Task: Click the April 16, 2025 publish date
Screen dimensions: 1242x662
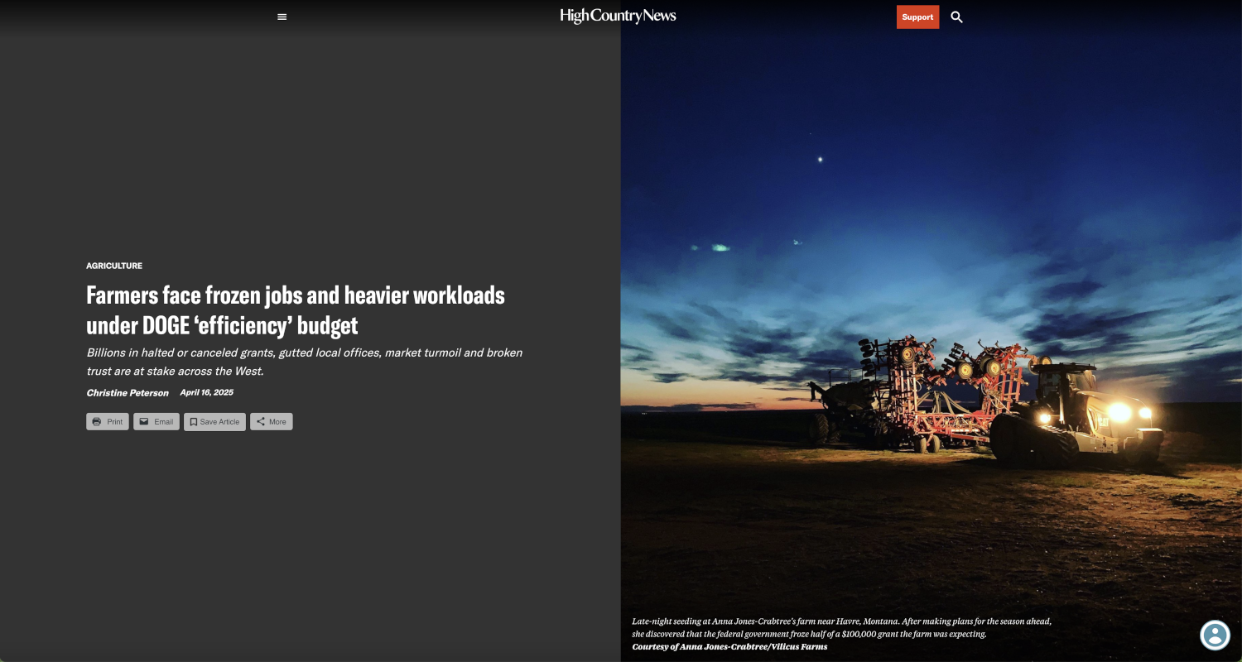Action: (206, 392)
